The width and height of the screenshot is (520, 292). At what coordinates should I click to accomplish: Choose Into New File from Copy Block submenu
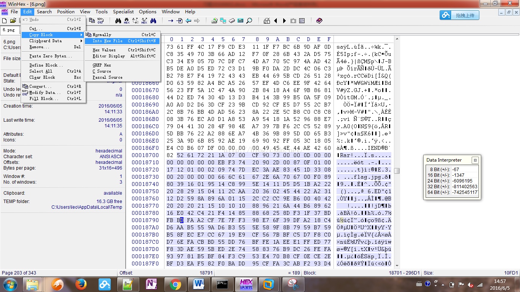point(123,41)
